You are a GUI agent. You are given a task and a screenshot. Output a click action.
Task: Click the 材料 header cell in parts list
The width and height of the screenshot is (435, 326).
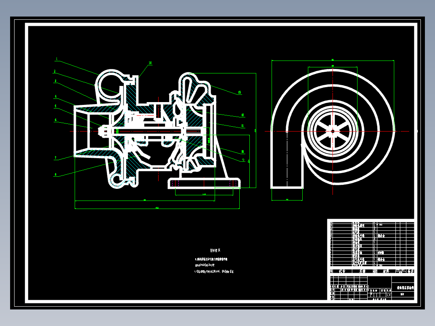tap(386, 271)
